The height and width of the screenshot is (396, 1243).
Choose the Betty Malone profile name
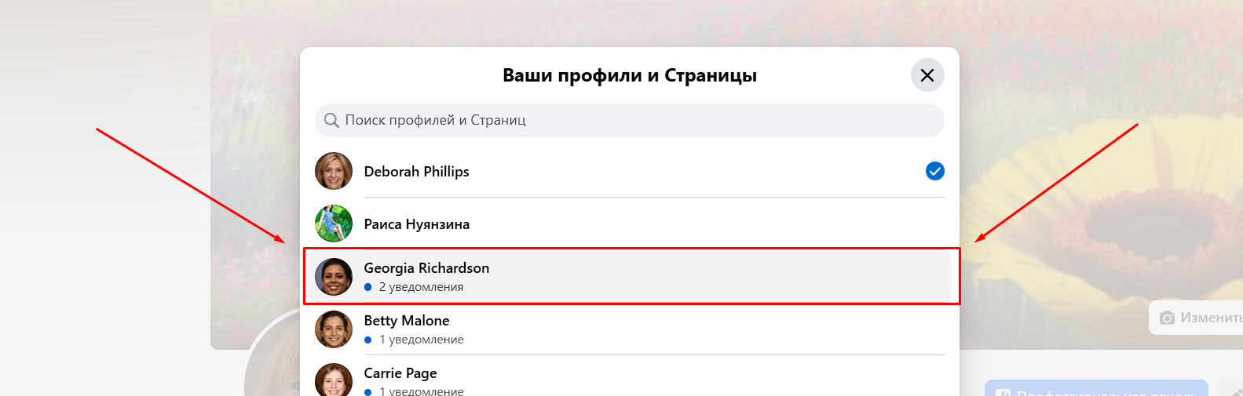(407, 321)
